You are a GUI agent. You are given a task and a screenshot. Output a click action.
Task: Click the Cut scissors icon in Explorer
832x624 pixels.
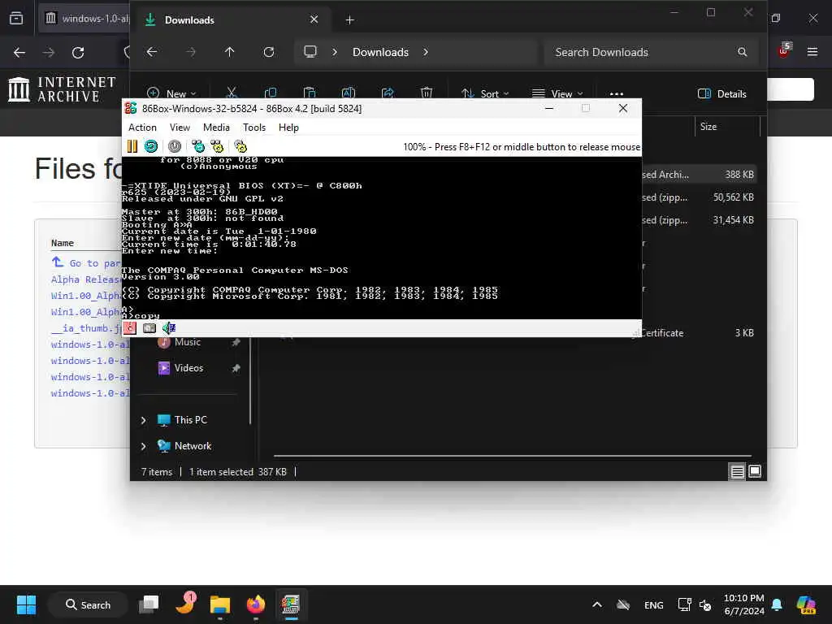click(232, 93)
